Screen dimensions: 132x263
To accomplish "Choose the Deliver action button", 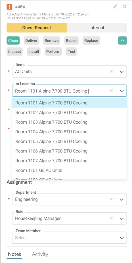I will click(x=31, y=40).
